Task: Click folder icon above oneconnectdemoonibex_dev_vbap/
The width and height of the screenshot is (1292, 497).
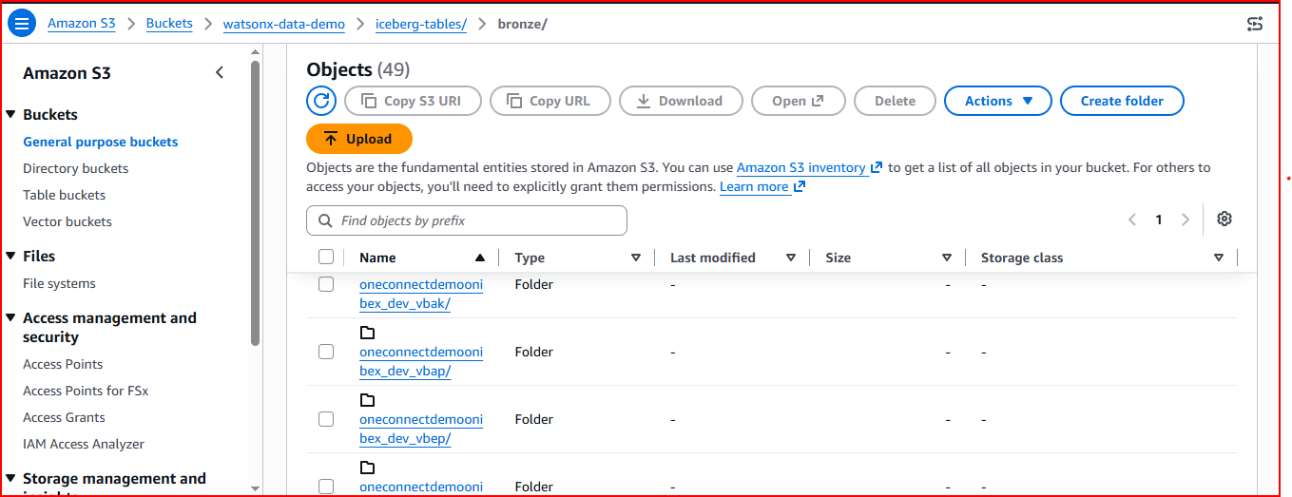Action: coord(368,333)
